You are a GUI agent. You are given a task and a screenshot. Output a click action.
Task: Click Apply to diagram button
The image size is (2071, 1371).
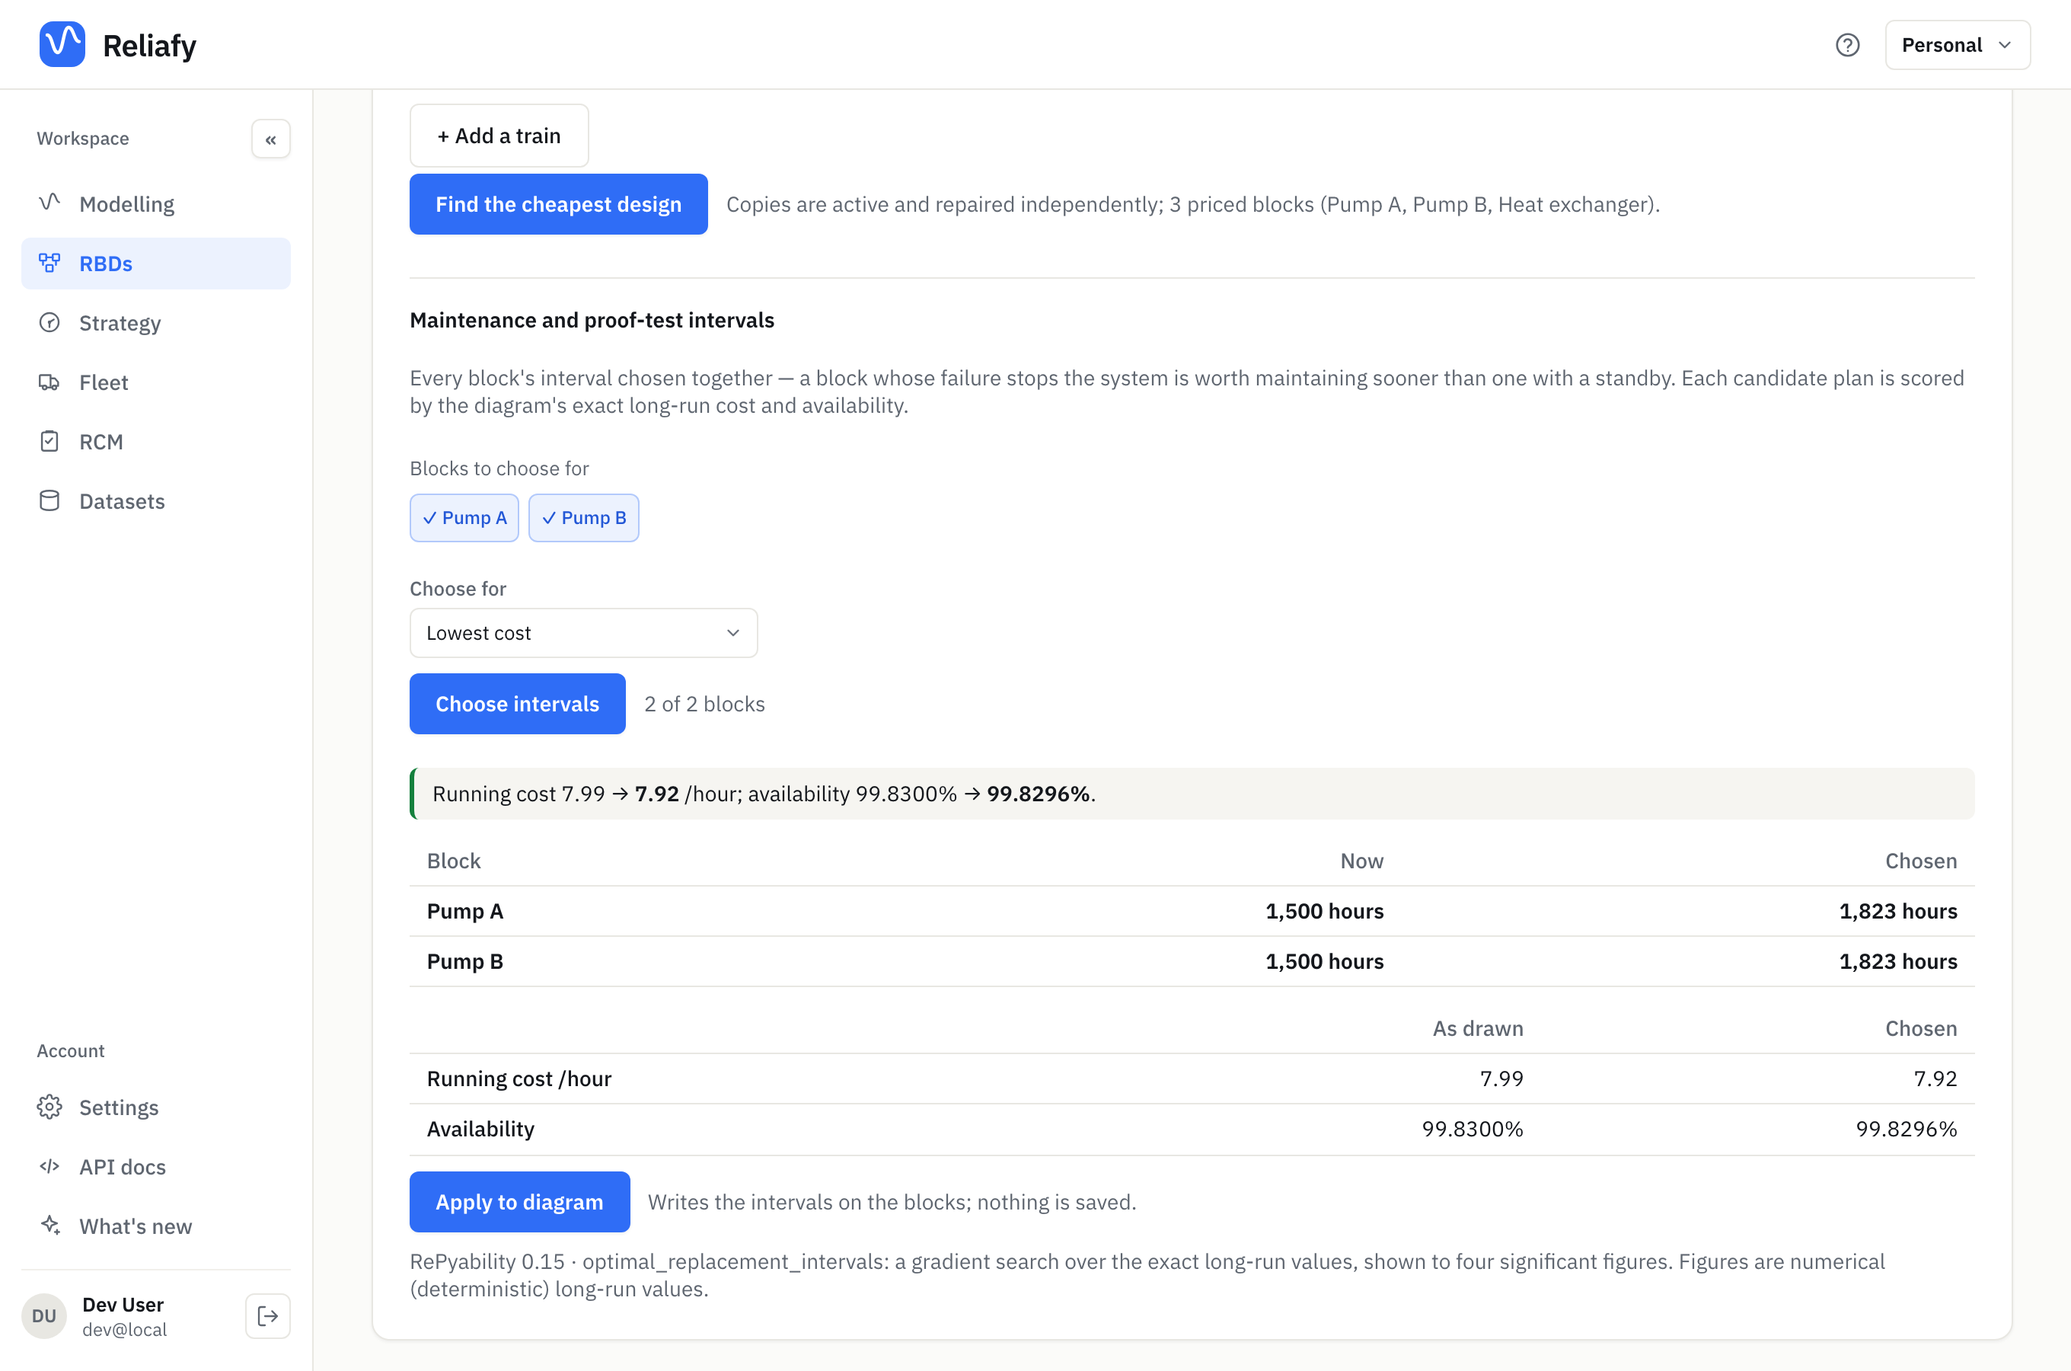click(x=519, y=1202)
